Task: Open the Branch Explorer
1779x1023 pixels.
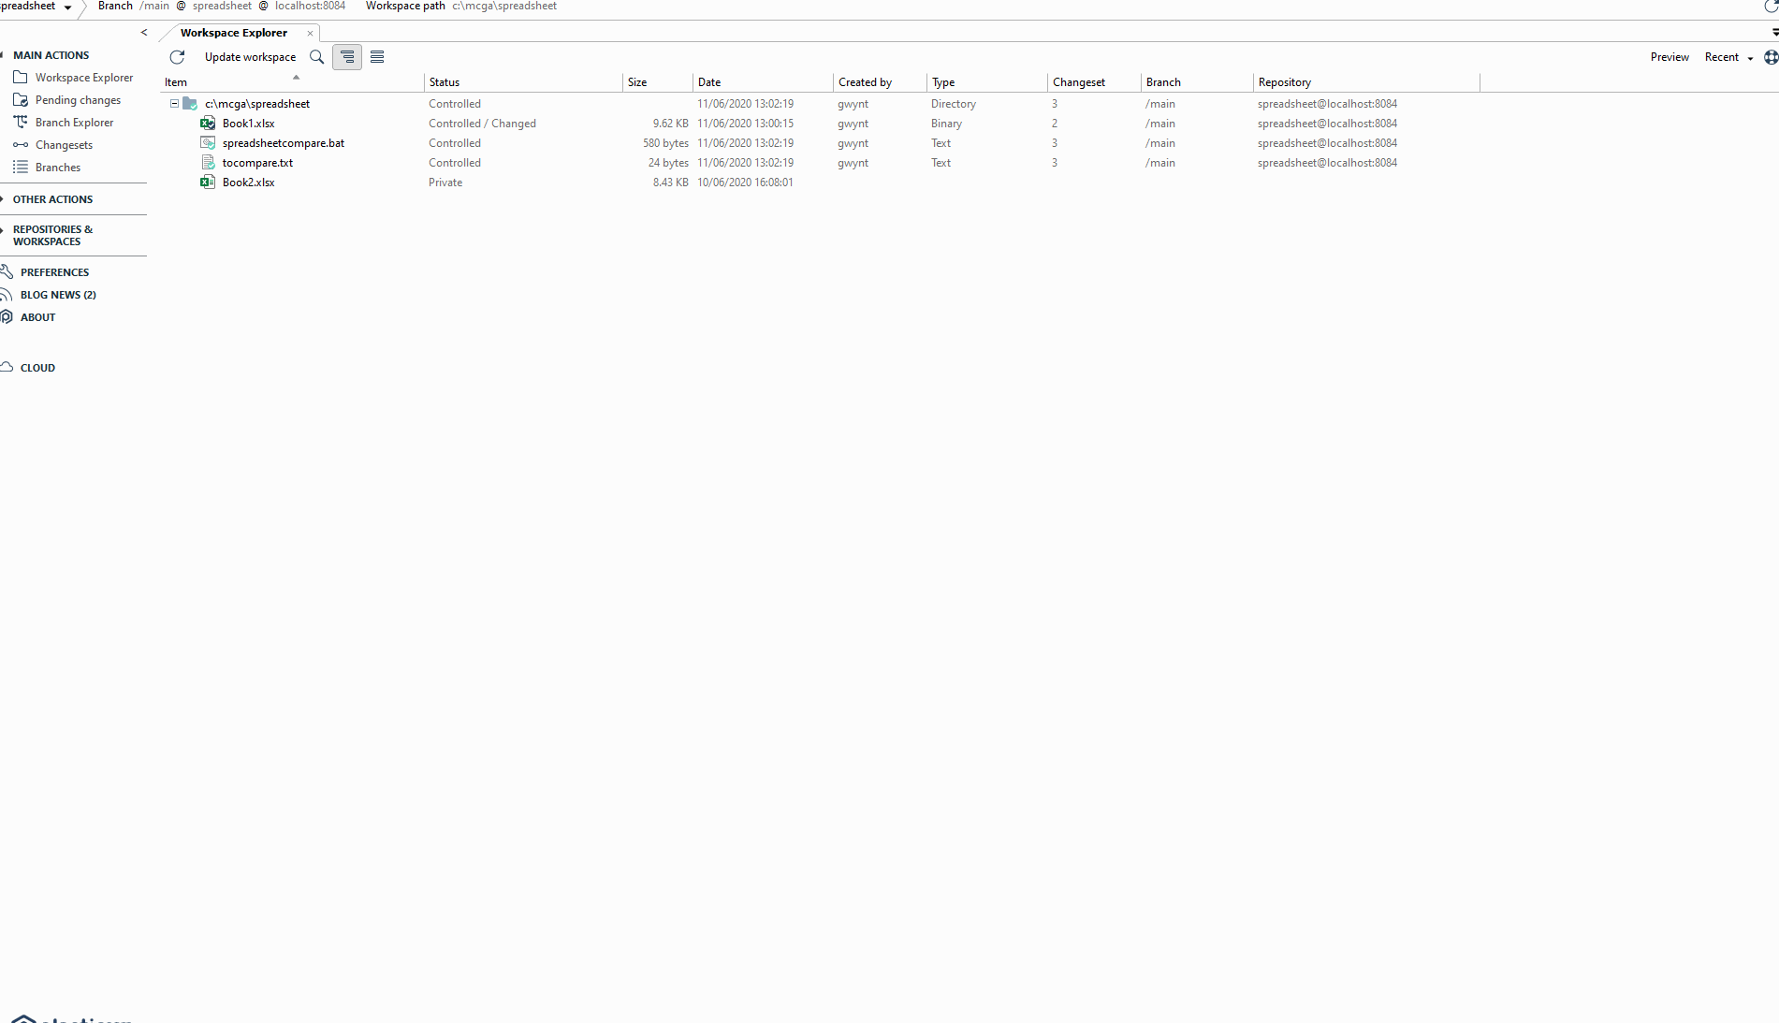Action: click(73, 123)
